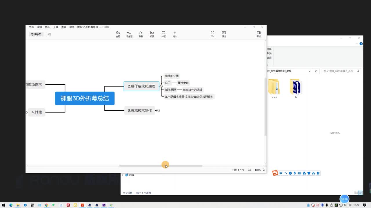Screen dimensions: 371x208
Task: Select the max插件的逻辑 subtopic
Action: point(193,90)
